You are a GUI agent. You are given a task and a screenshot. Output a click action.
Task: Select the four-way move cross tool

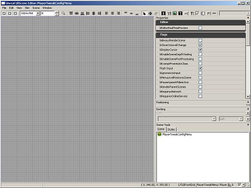(150, 13)
